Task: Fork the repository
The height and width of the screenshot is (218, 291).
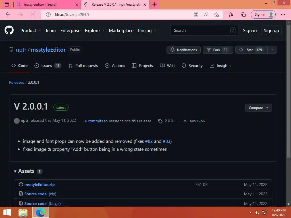Action: coord(218,50)
